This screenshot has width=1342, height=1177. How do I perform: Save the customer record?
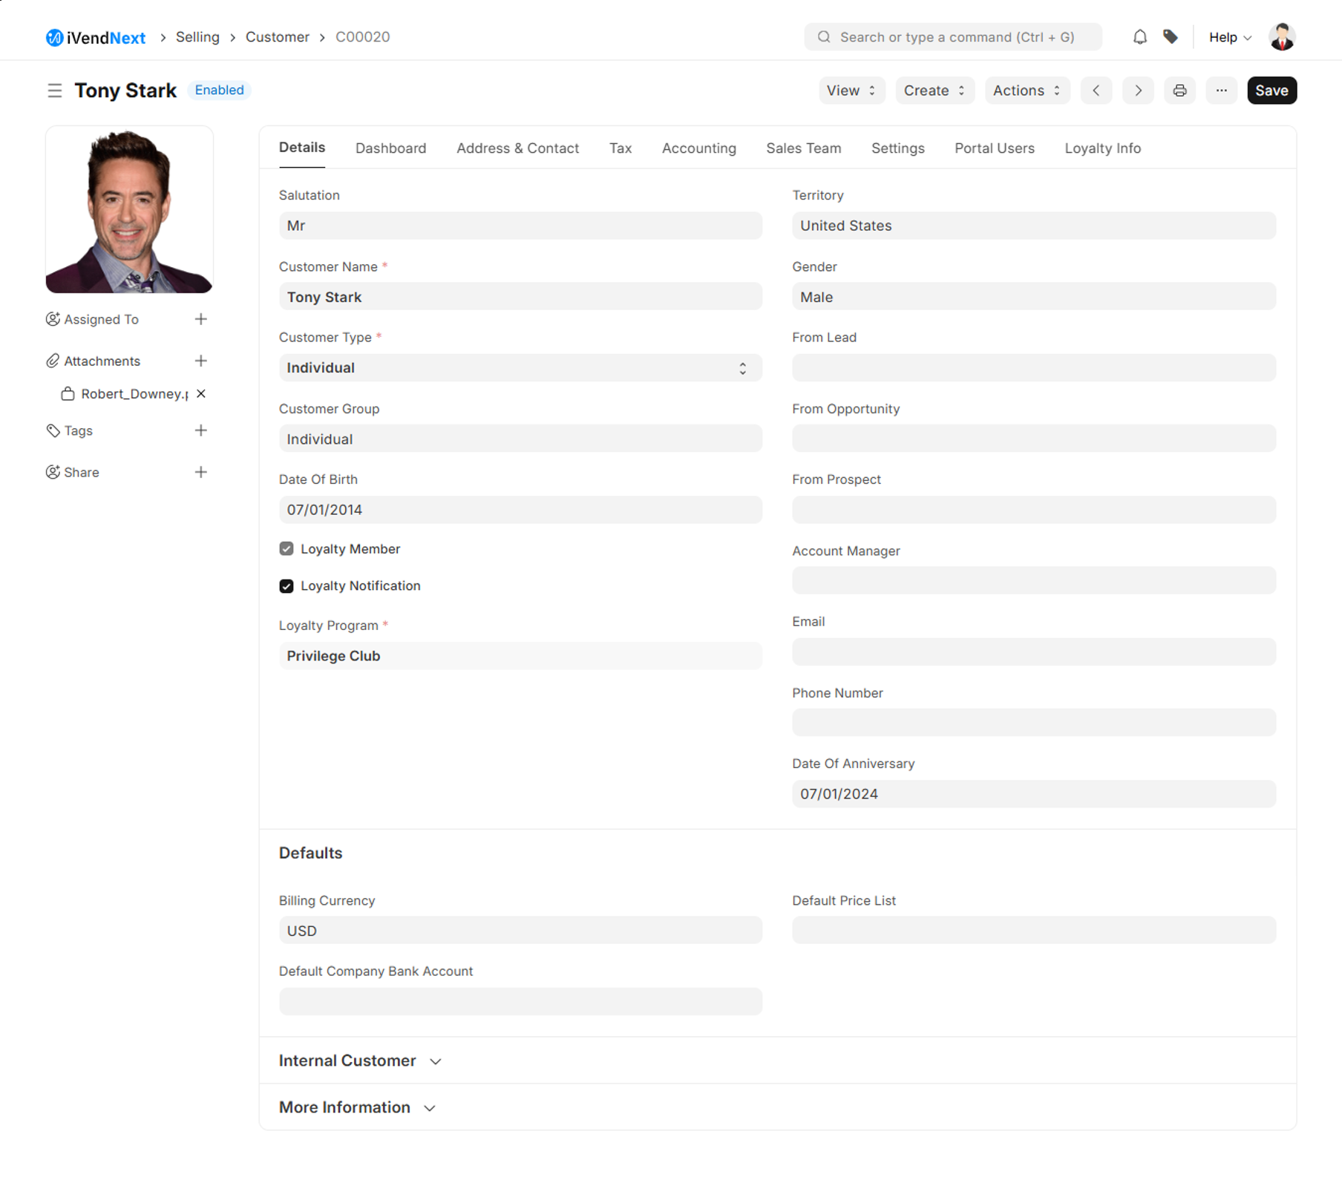click(1271, 90)
